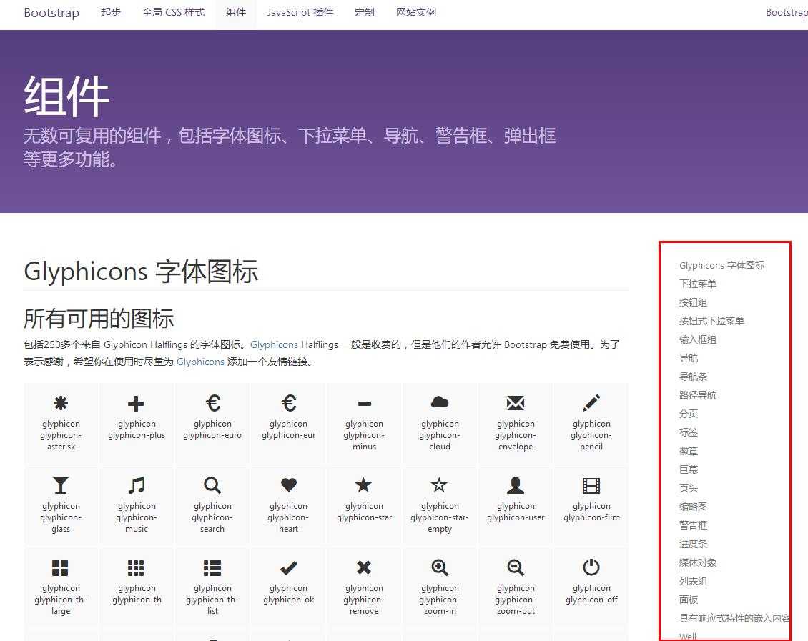Select the glyphicon-star-empty outline icon

pos(440,485)
